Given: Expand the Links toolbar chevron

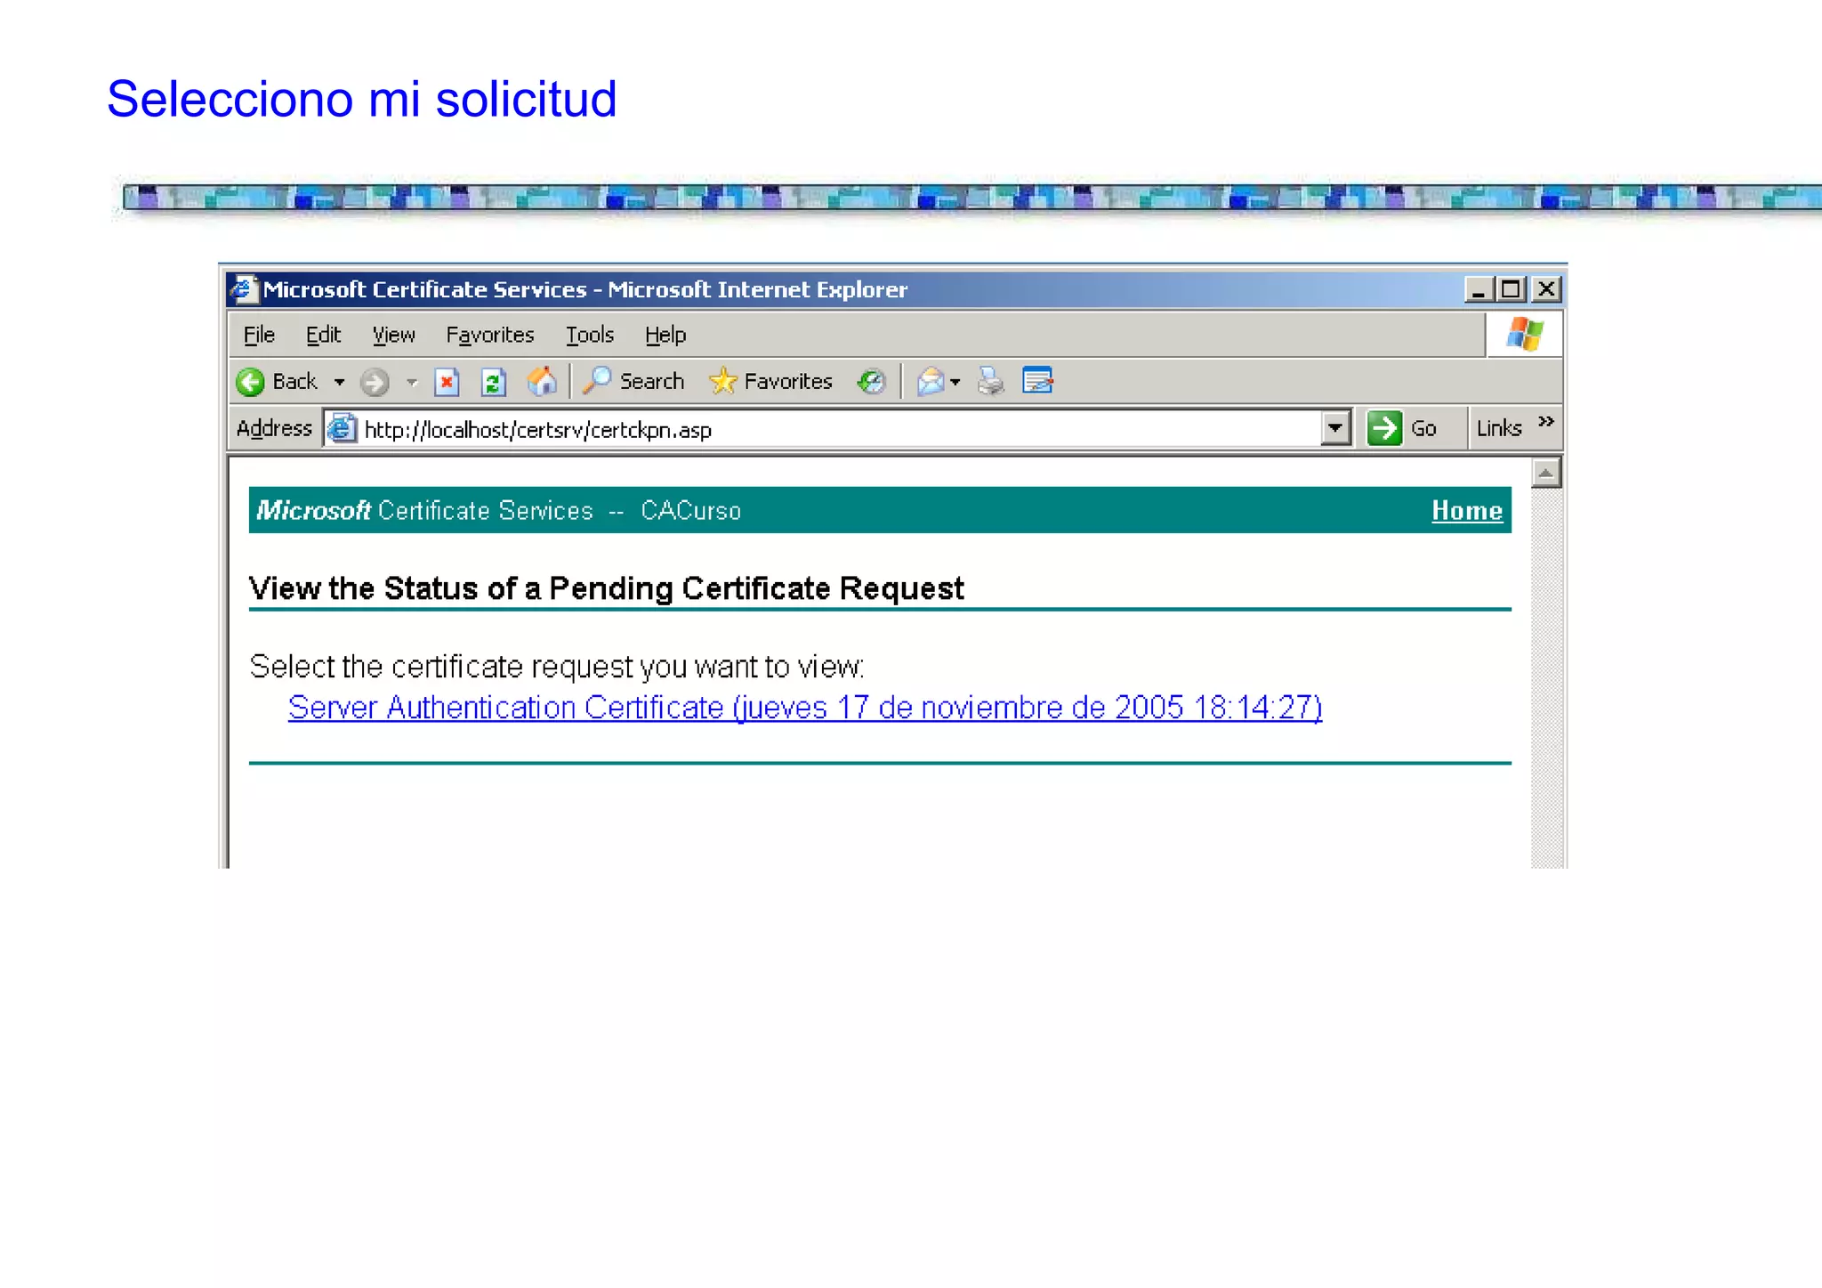Looking at the screenshot, I should click(x=1546, y=422).
